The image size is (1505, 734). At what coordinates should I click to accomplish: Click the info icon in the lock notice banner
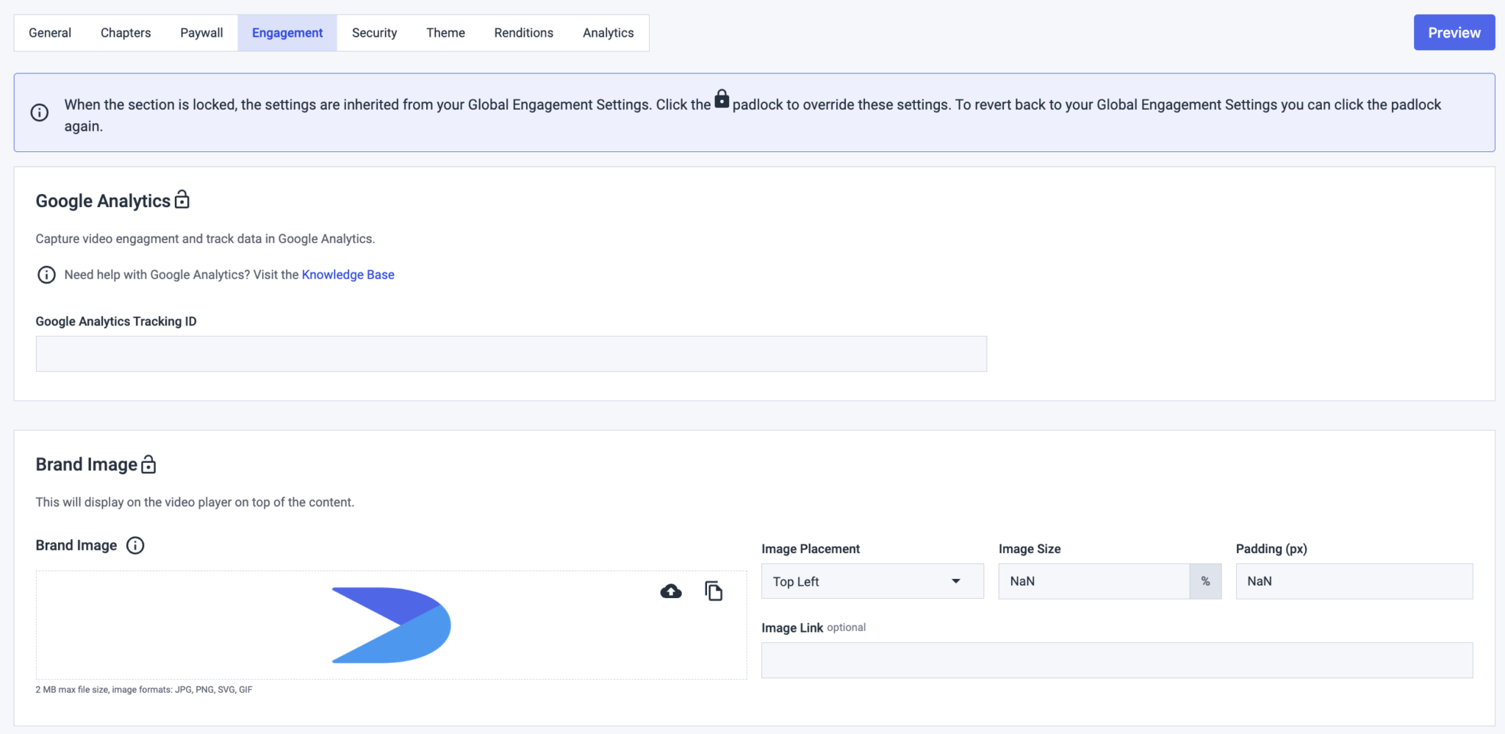tap(40, 112)
